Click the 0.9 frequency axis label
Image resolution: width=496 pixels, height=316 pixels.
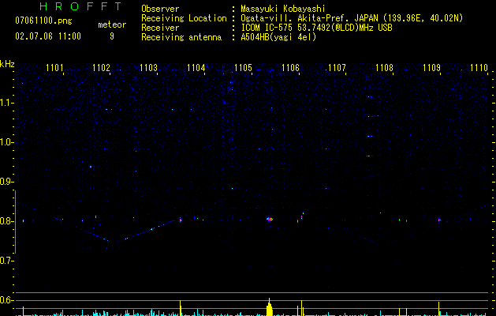tap(6, 182)
